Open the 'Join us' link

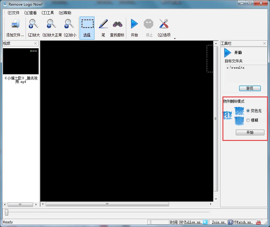[x=218, y=222]
